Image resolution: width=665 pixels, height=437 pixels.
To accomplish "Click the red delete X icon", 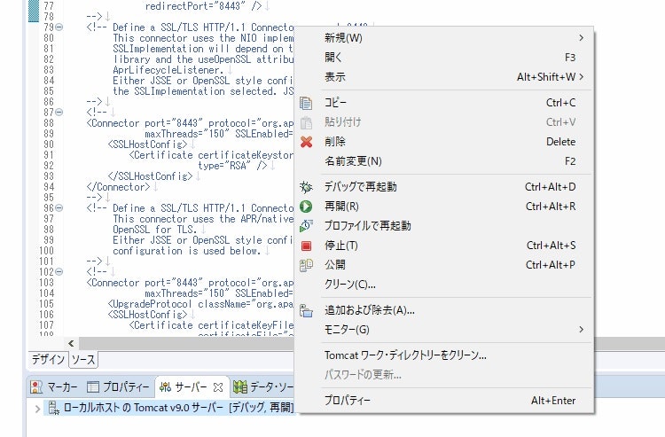I will [306, 142].
